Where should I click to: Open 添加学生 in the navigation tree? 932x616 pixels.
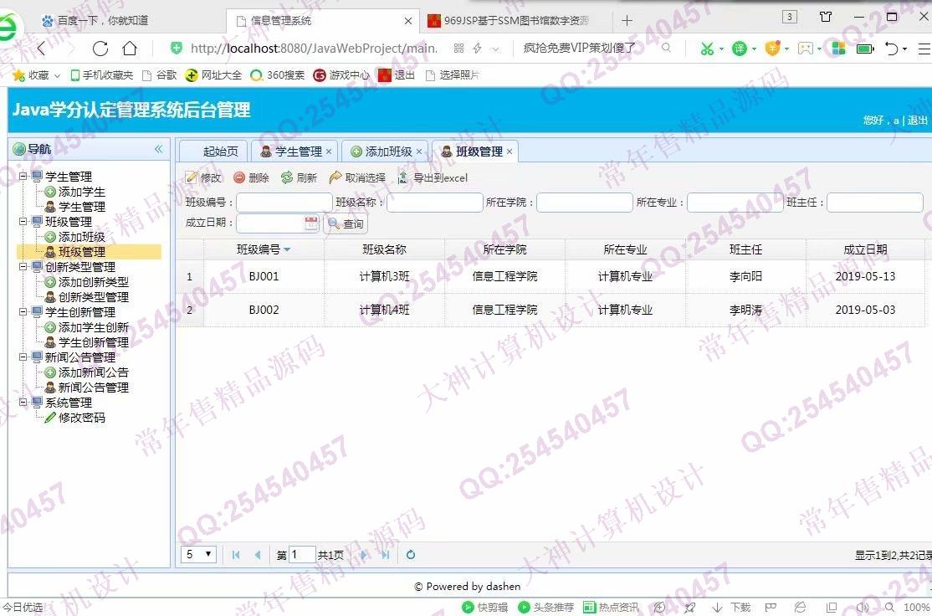tap(81, 192)
